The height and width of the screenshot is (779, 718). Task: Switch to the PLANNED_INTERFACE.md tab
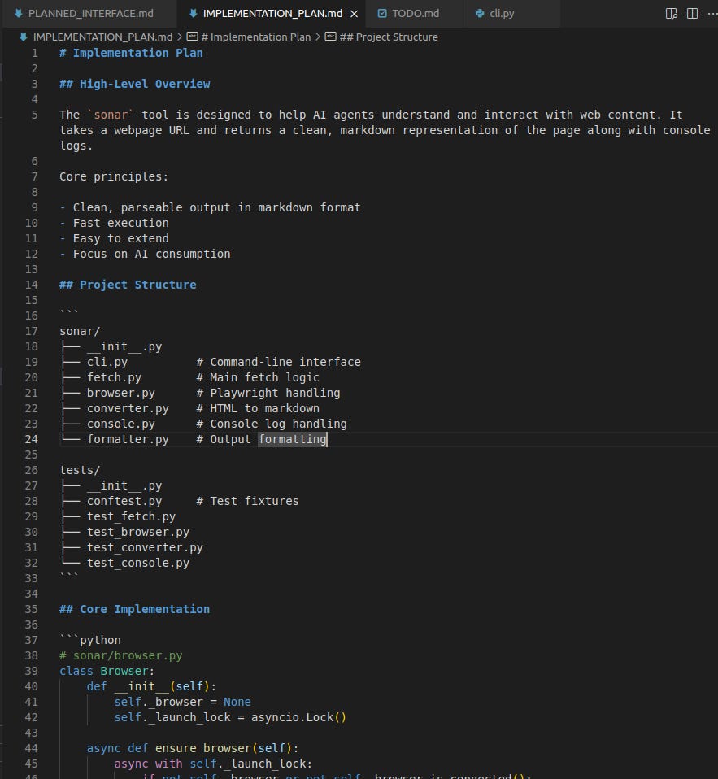point(89,13)
